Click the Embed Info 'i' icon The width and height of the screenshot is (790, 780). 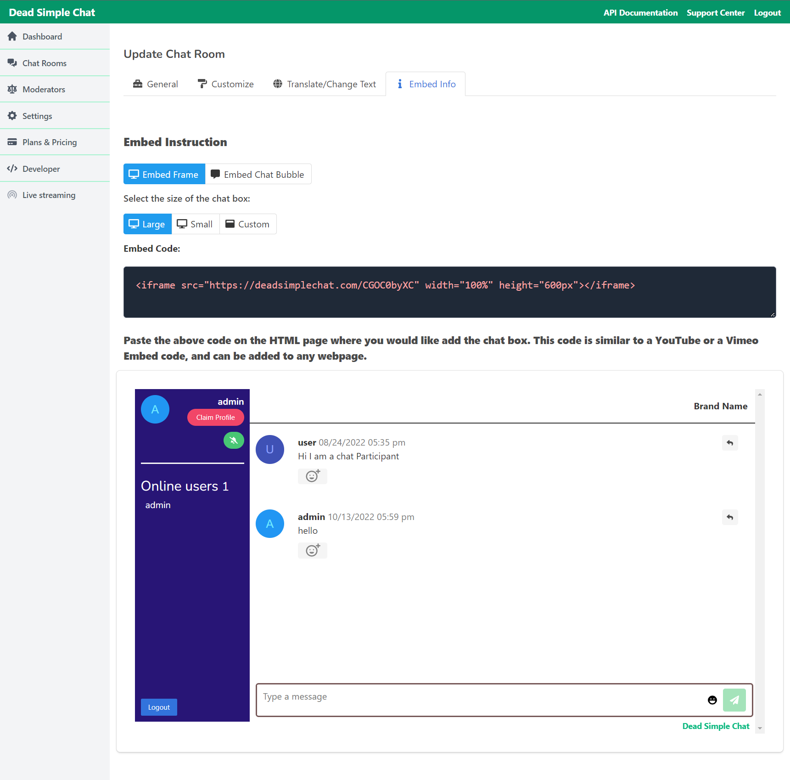tap(400, 84)
